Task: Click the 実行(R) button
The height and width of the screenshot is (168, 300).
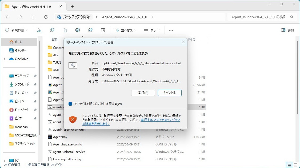Action: (143, 93)
